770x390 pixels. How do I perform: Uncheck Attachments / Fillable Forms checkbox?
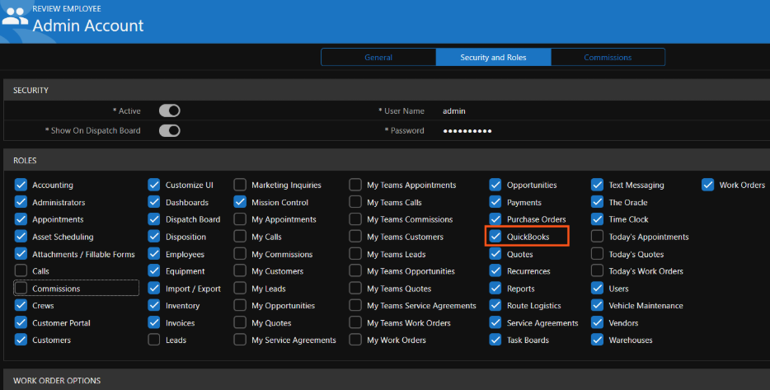coord(21,254)
